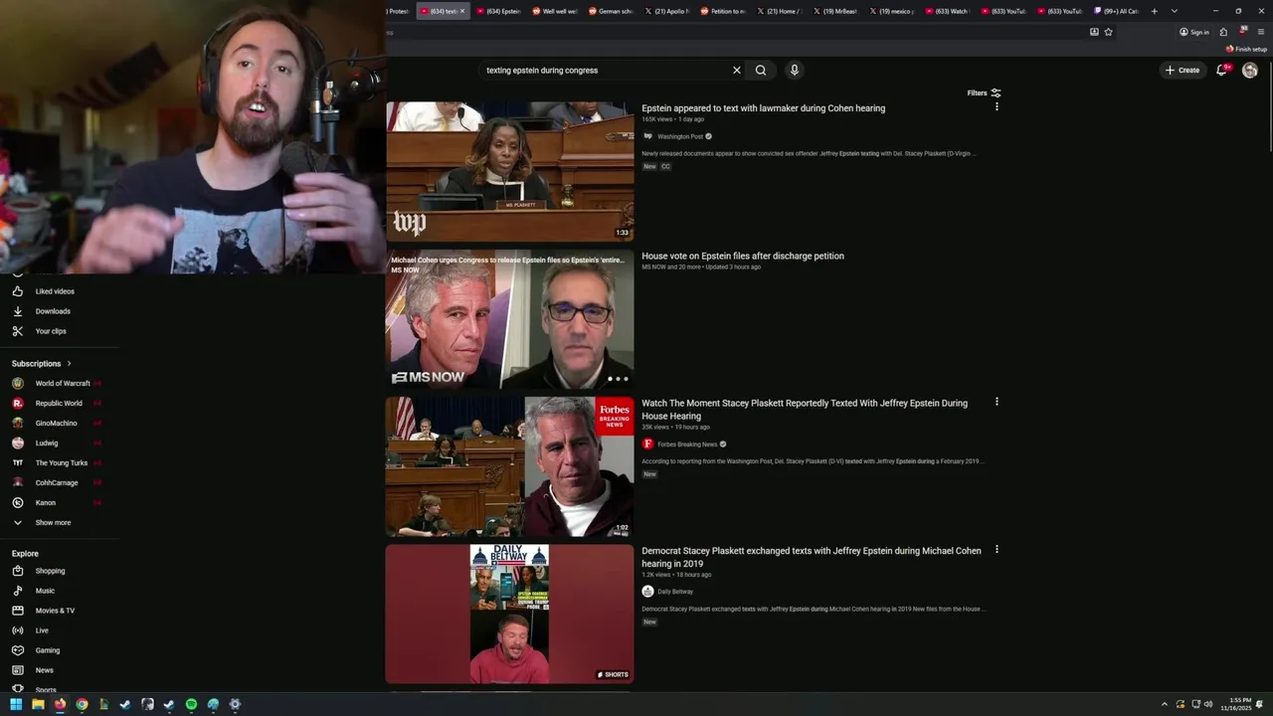Close the active '(634) texting' tab

462,11
